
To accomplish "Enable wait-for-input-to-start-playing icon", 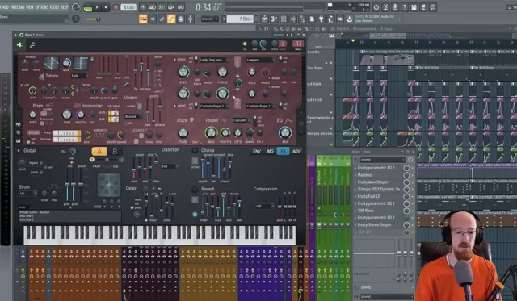I will [x=153, y=7].
